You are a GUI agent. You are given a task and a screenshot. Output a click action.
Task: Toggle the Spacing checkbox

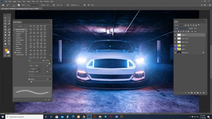tap(29, 79)
